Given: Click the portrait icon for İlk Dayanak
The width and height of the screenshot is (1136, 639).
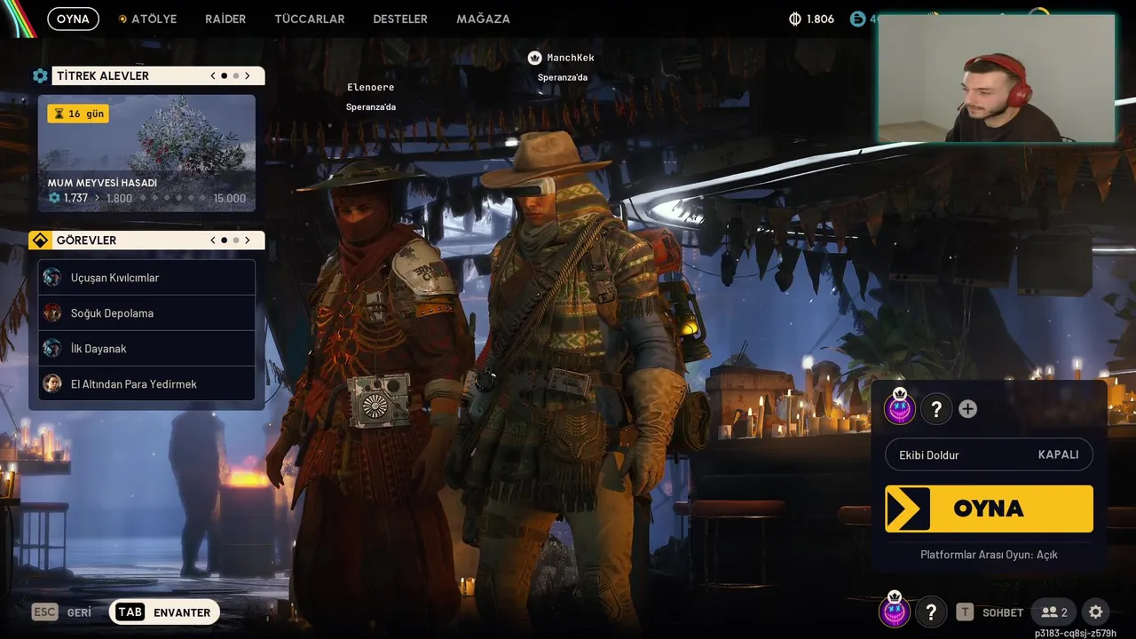Looking at the screenshot, I should click(52, 348).
